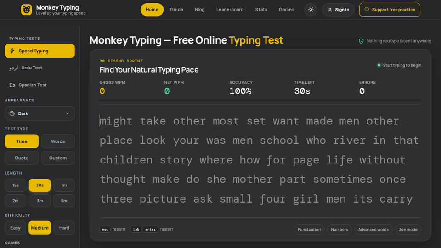Image resolution: width=441 pixels, height=248 pixels.
Task: Select Custom test type
Action: (x=58, y=158)
